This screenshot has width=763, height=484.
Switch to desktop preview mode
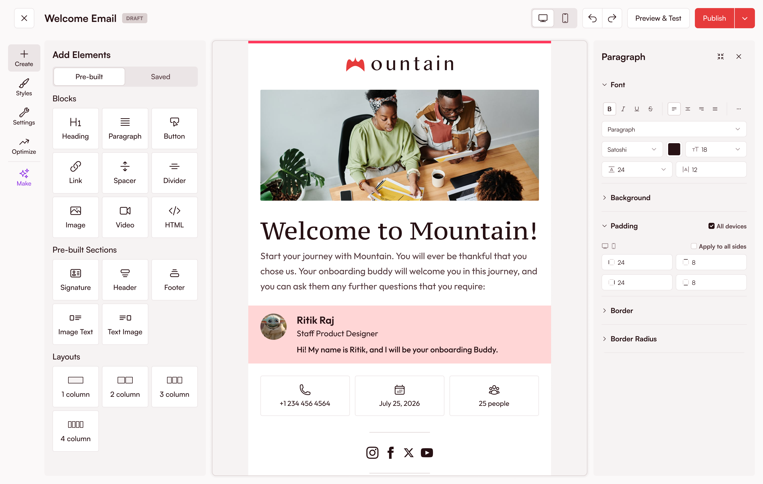(543, 18)
